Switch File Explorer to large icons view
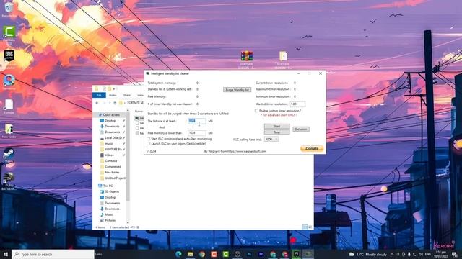Image resolution: width=462 pixels, height=259 pixels. point(310,227)
